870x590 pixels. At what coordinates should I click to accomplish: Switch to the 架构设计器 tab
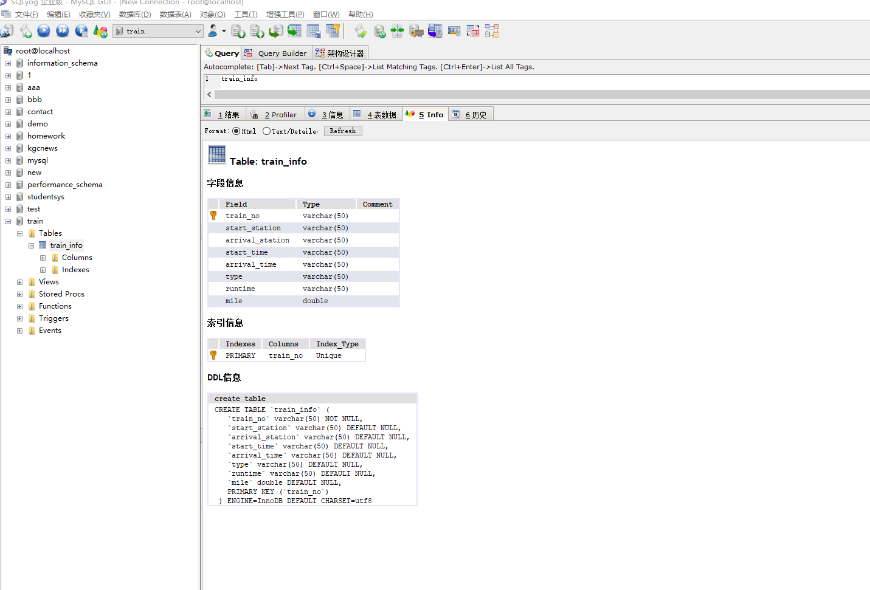point(340,53)
